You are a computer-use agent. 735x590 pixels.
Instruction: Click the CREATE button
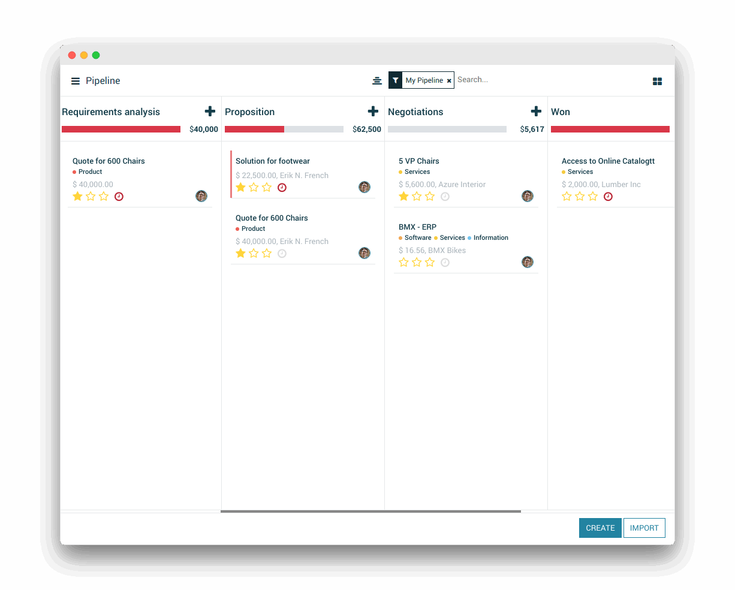[600, 528]
